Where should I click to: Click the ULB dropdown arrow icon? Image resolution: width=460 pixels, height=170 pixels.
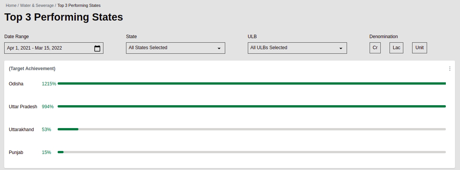(340, 48)
